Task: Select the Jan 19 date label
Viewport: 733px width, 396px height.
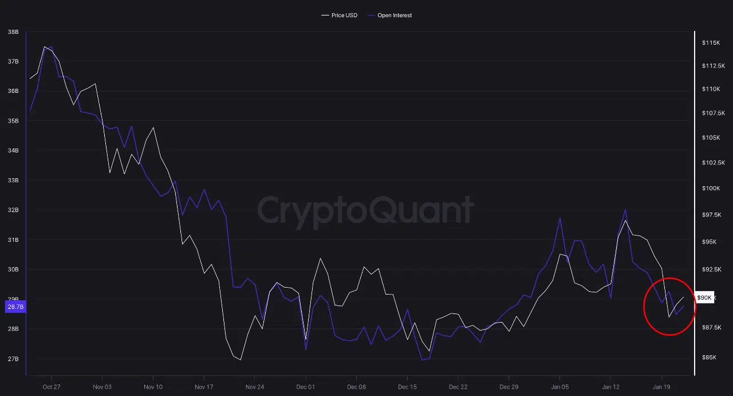Action: click(661, 387)
